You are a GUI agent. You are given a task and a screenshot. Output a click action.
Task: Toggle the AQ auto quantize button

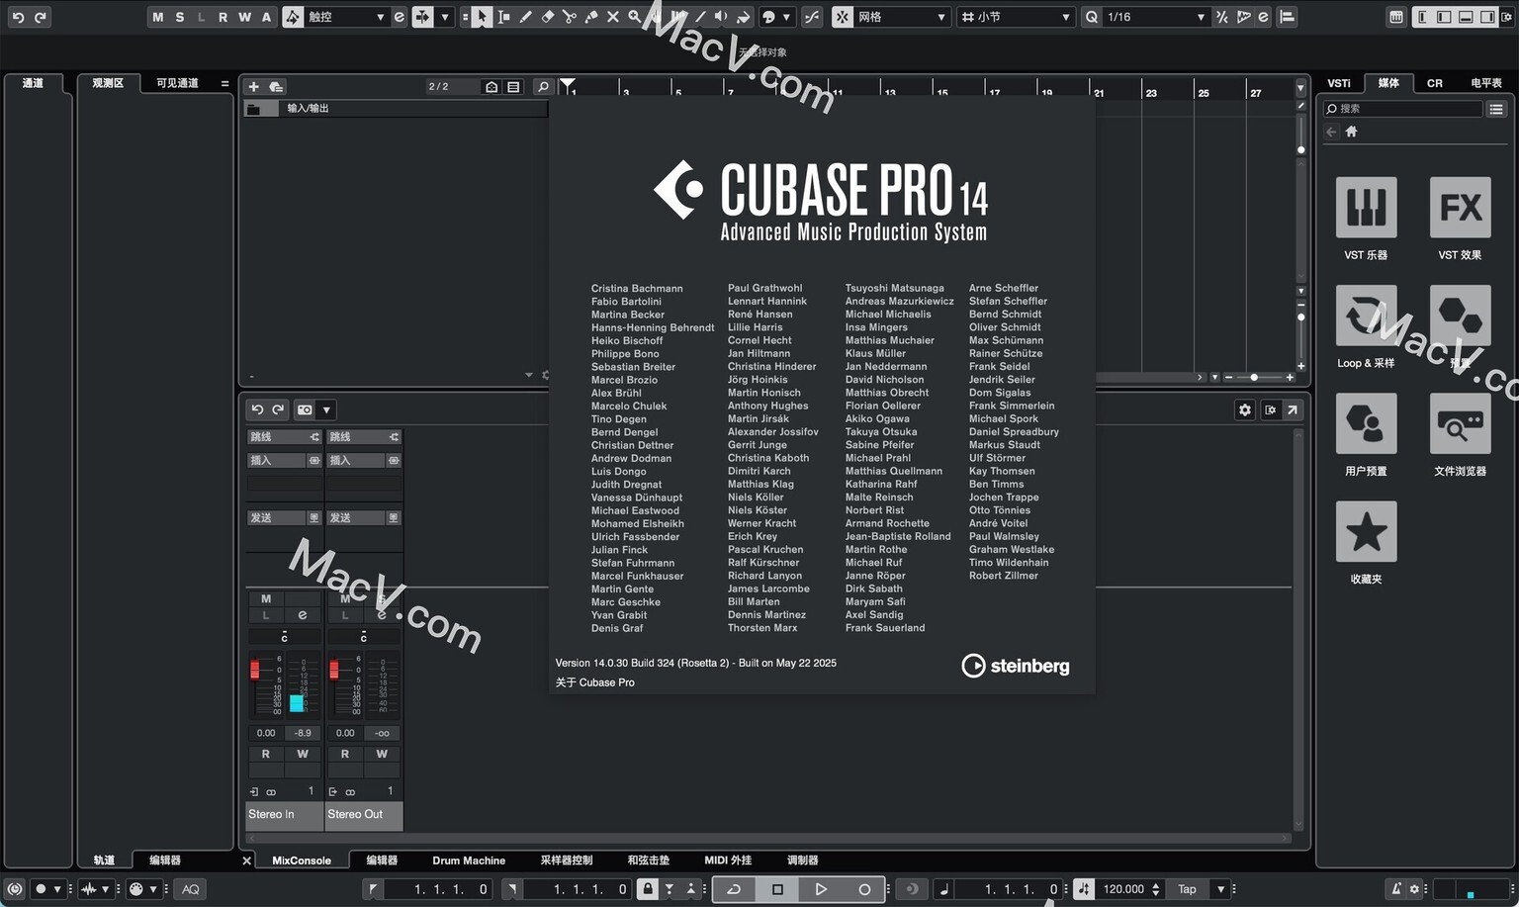point(191,889)
